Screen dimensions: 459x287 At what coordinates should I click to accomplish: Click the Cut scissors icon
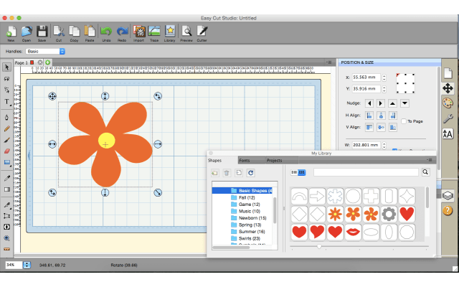(x=59, y=32)
